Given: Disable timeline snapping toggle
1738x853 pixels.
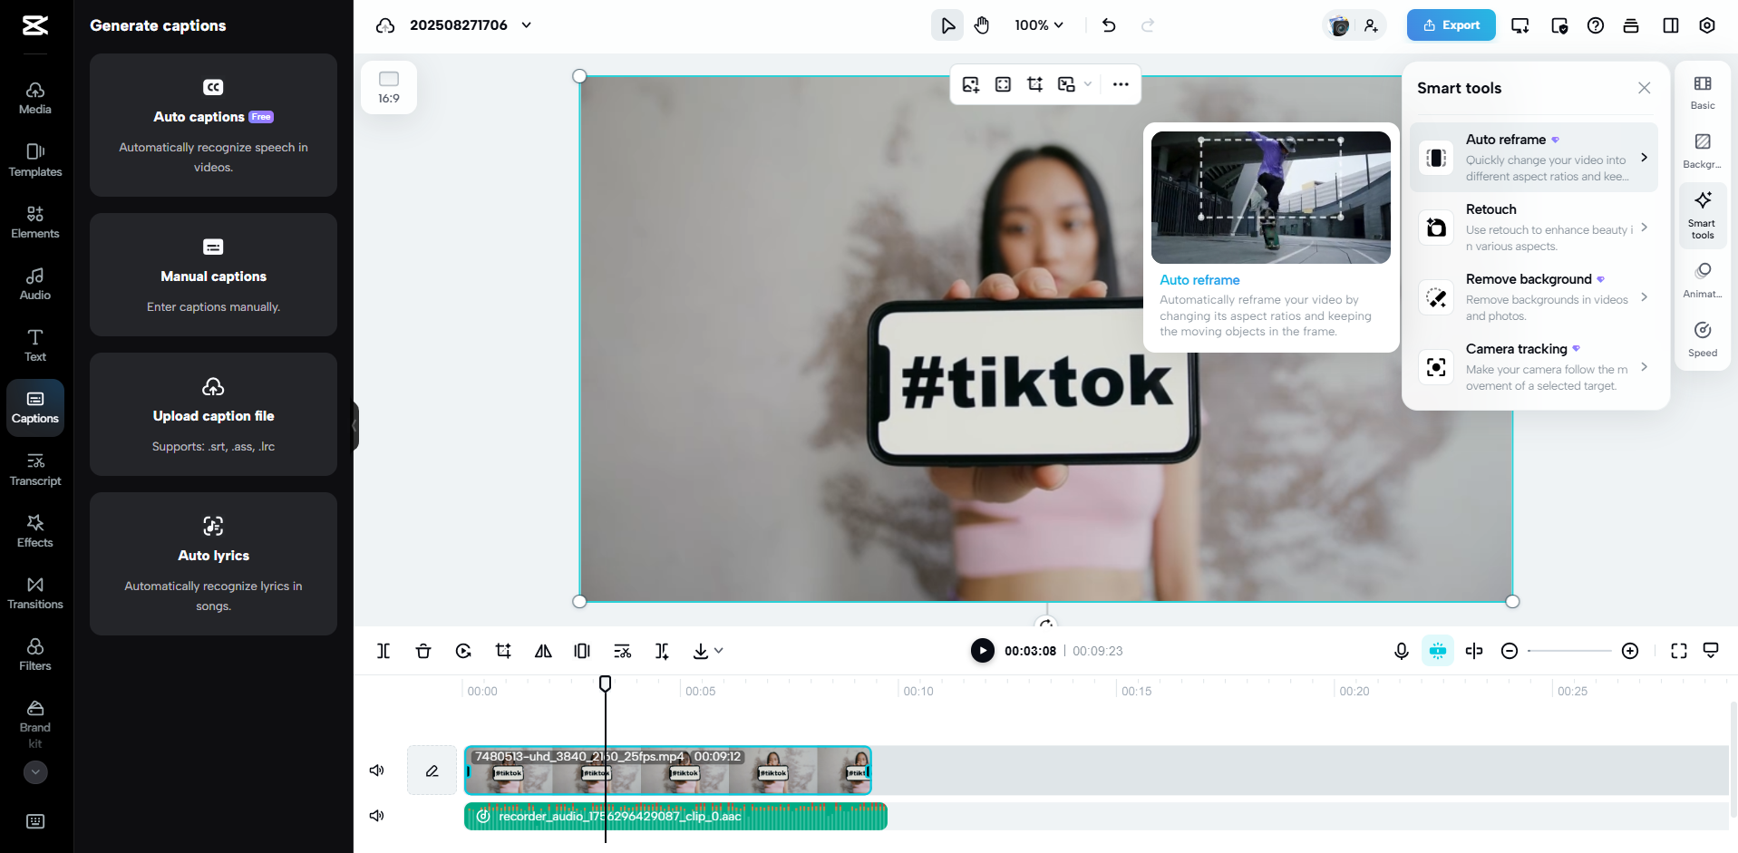Looking at the screenshot, I should click(x=1437, y=651).
